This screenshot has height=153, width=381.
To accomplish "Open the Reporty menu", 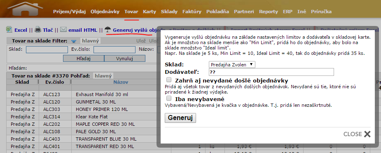I will coord(269,12).
